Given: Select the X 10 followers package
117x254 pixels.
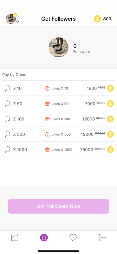Looking at the screenshot, I should click(x=59, y=88).
